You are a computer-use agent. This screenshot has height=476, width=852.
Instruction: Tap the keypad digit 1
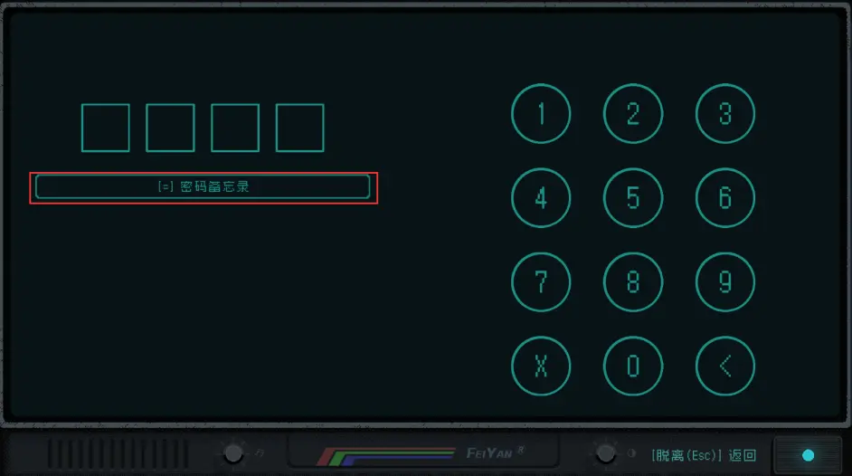click(541, 113)
